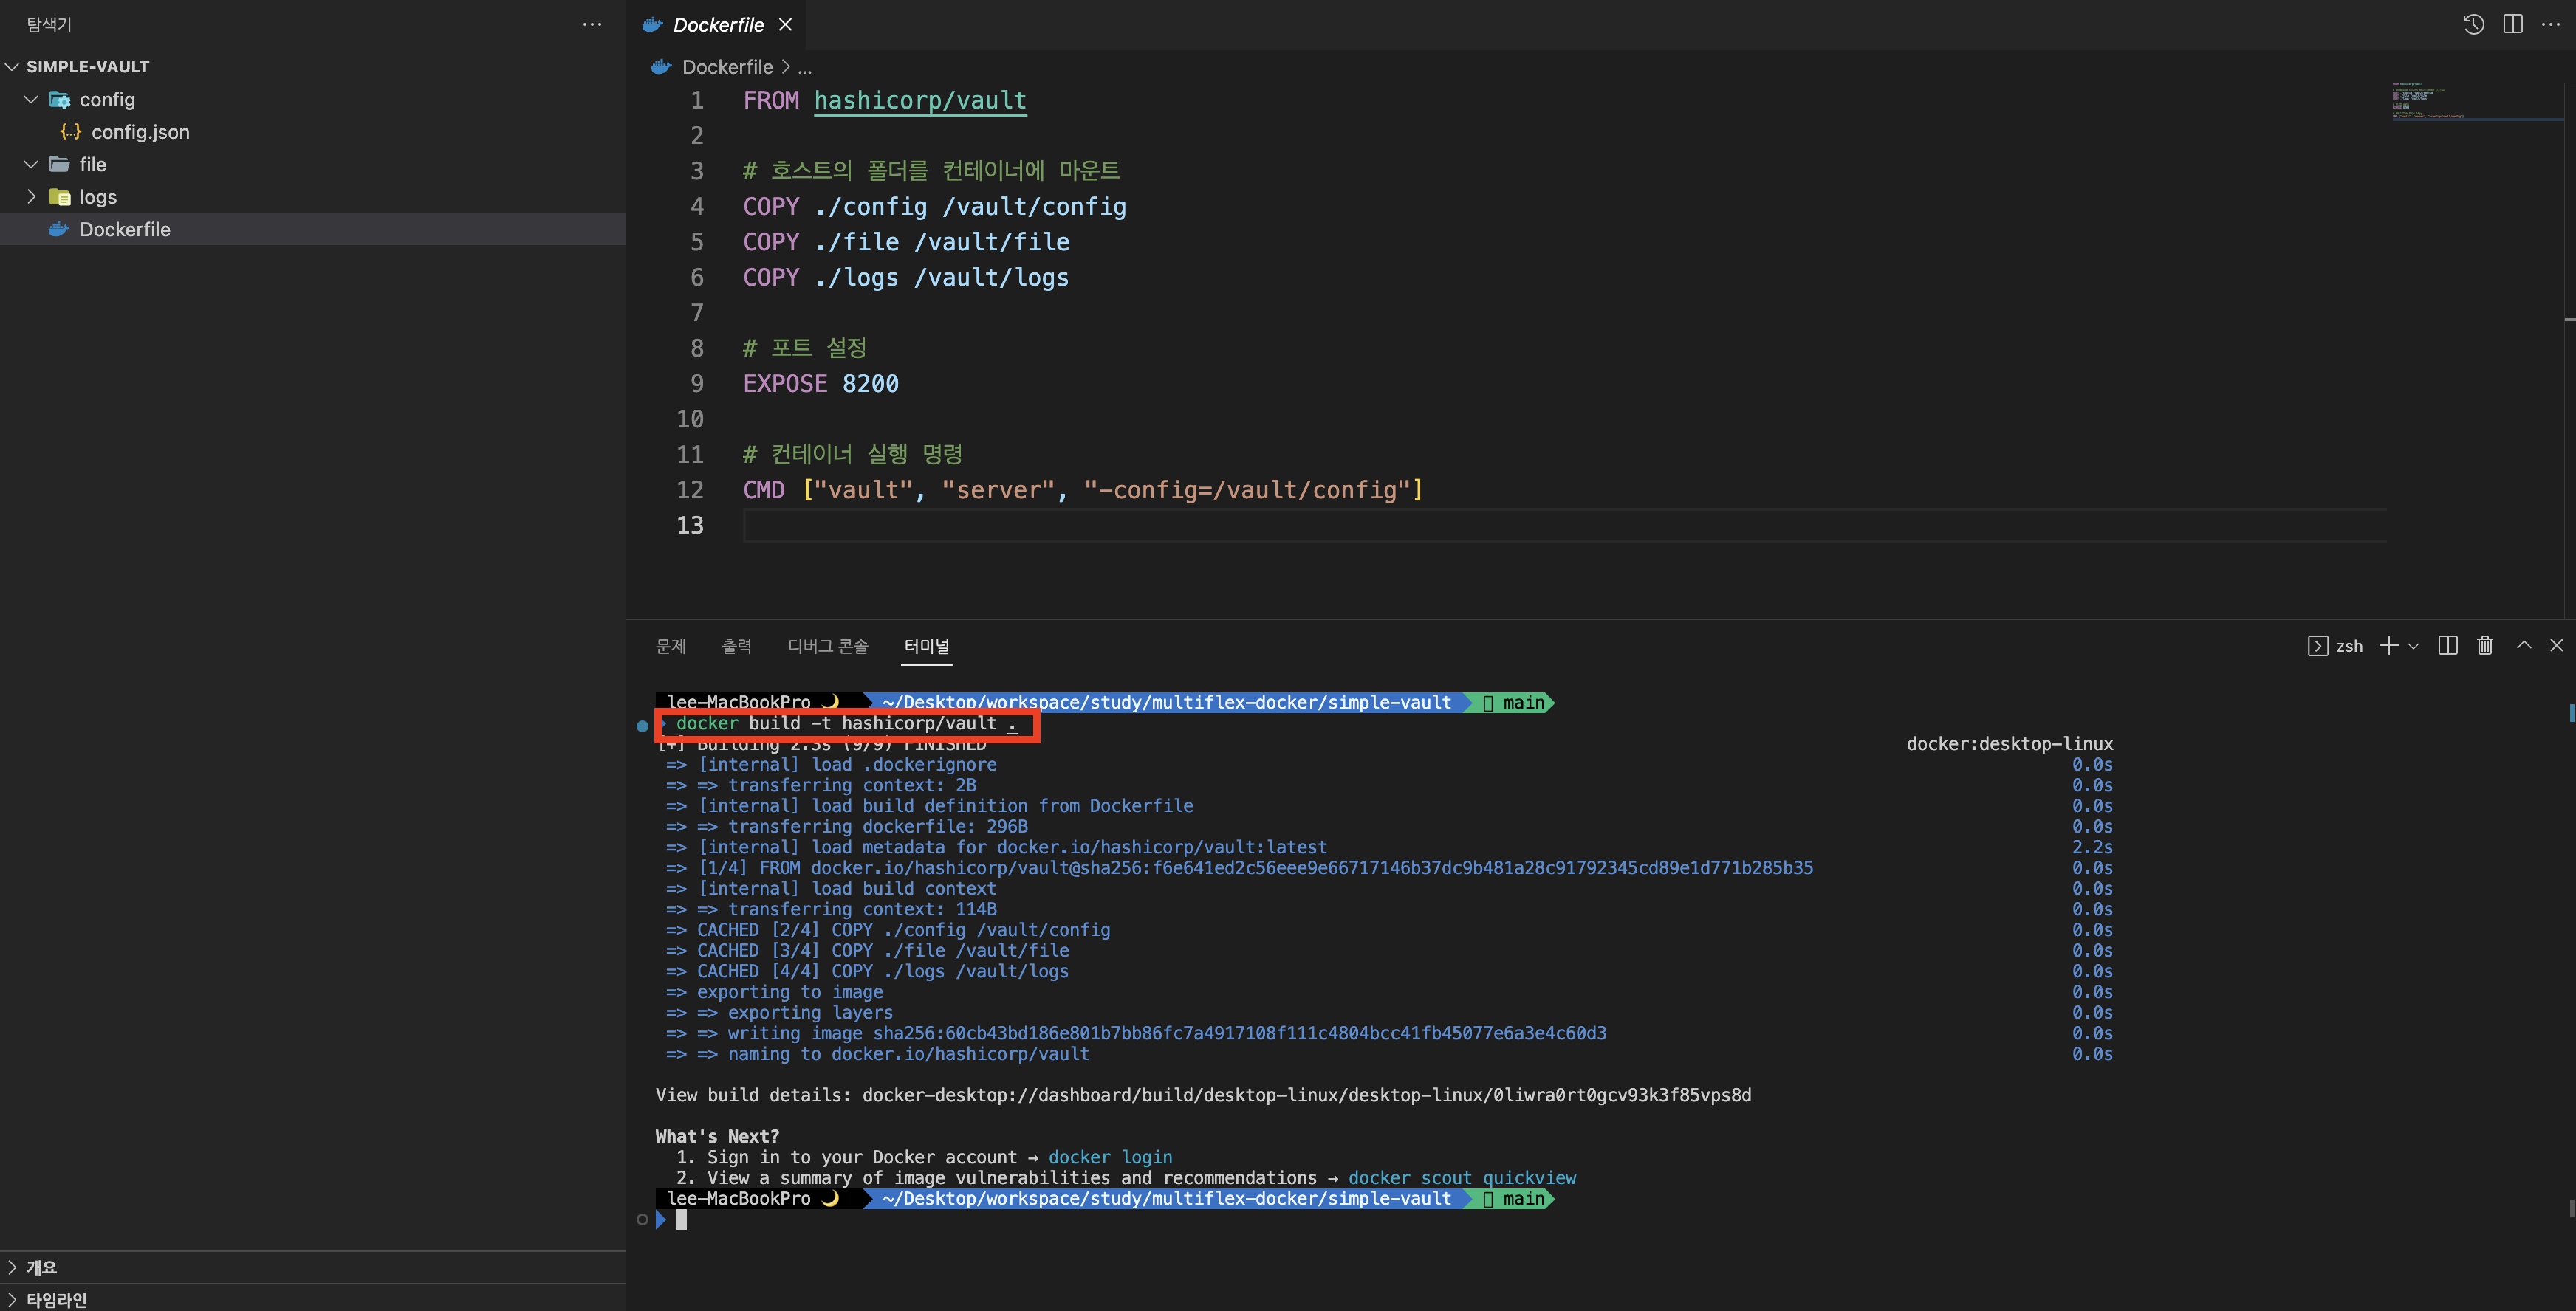Select the logs folder row
The image size is (2576, 1311).
(x=313, y=197)
